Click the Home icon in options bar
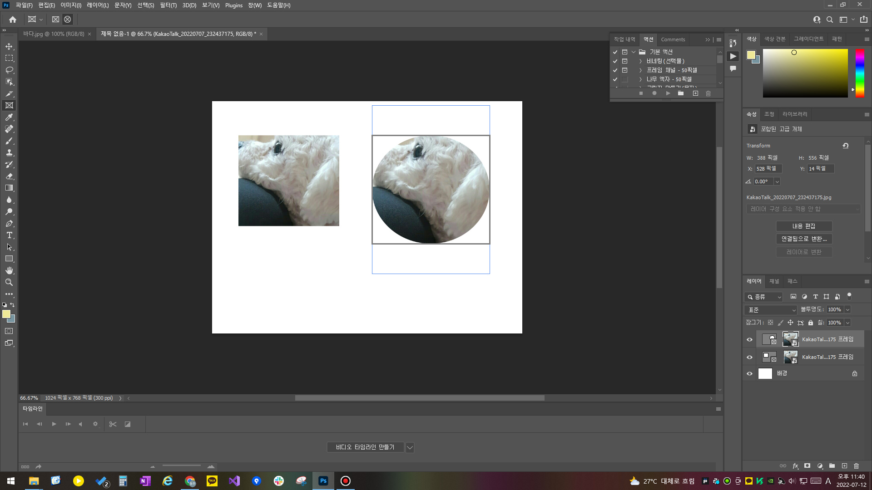The image size is (872, 490). pos(13,20)
